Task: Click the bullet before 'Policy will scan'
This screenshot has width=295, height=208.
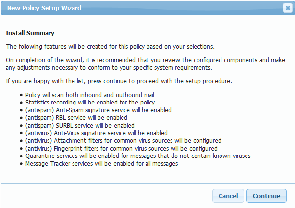Action: tap(21, 95)
